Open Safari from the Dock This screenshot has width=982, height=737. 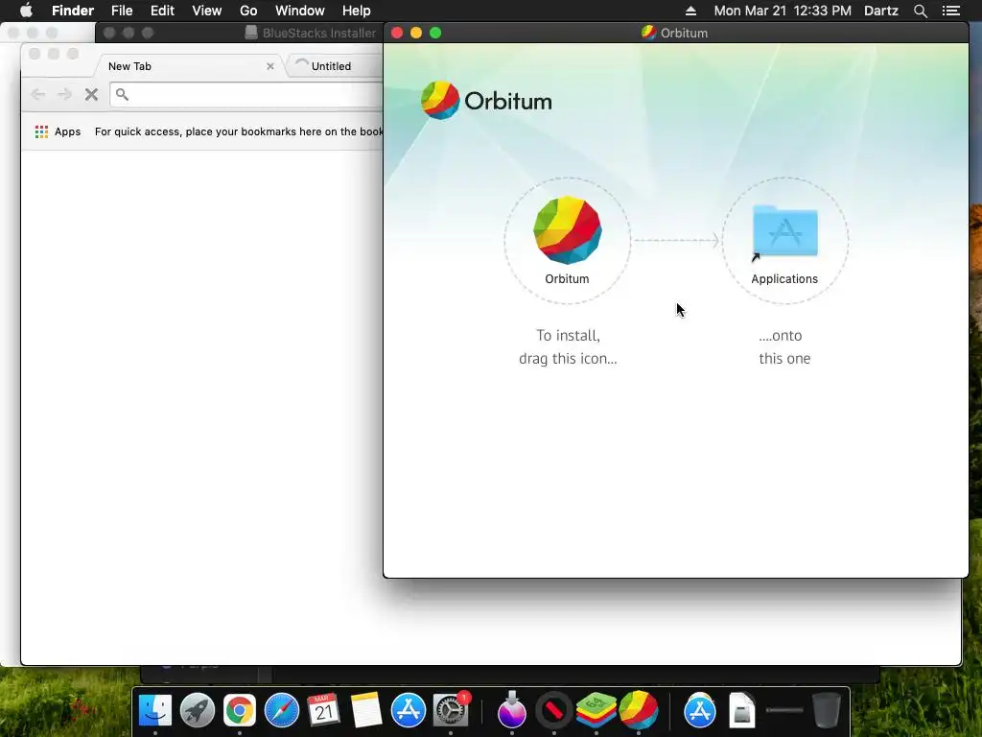tap(282, 711)
